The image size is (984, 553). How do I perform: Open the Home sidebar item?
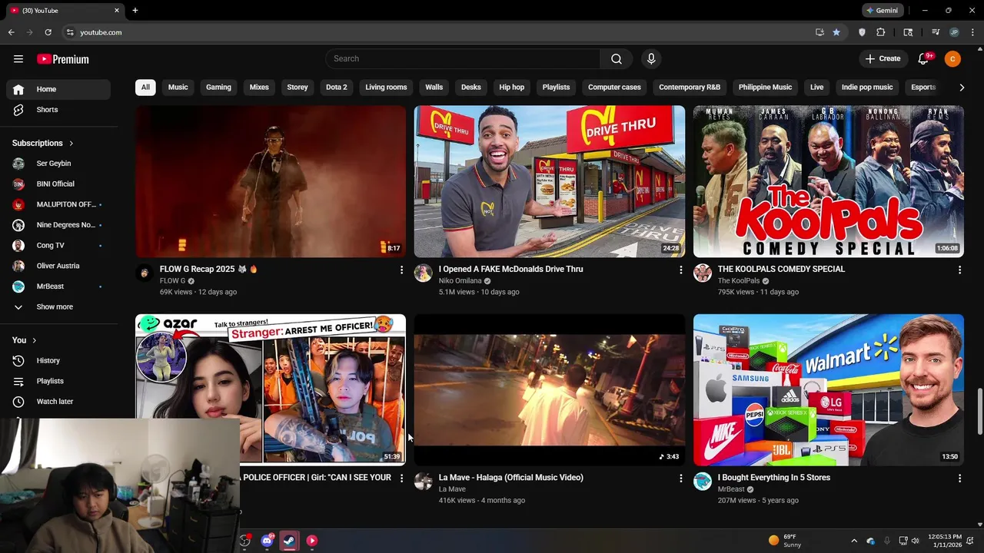pos(58,89)
